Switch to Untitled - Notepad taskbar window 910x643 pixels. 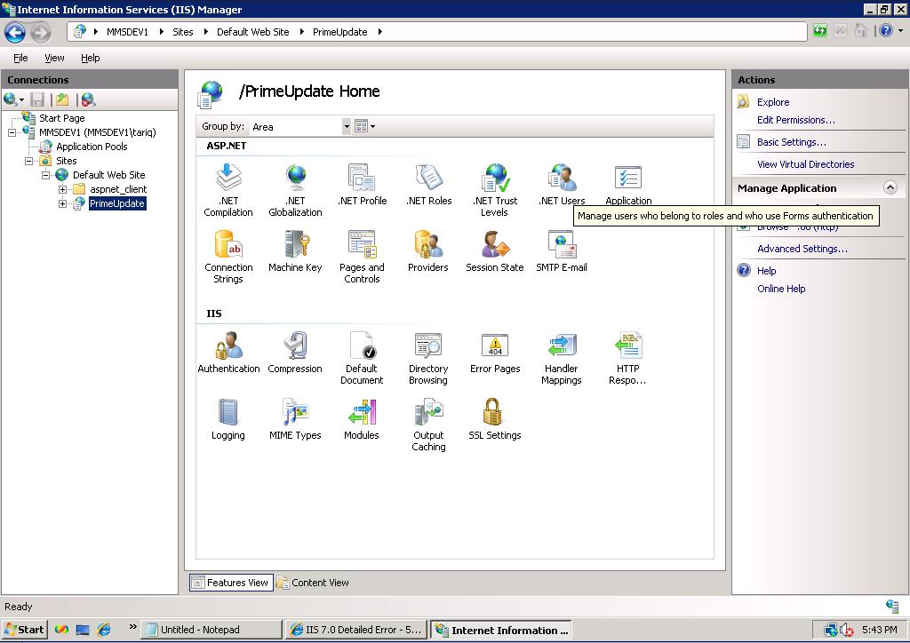212,630
